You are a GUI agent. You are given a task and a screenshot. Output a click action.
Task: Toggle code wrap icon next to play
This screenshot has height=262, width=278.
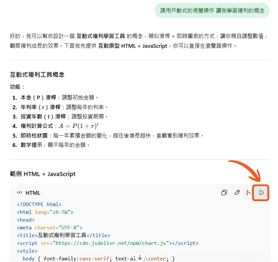249,192
